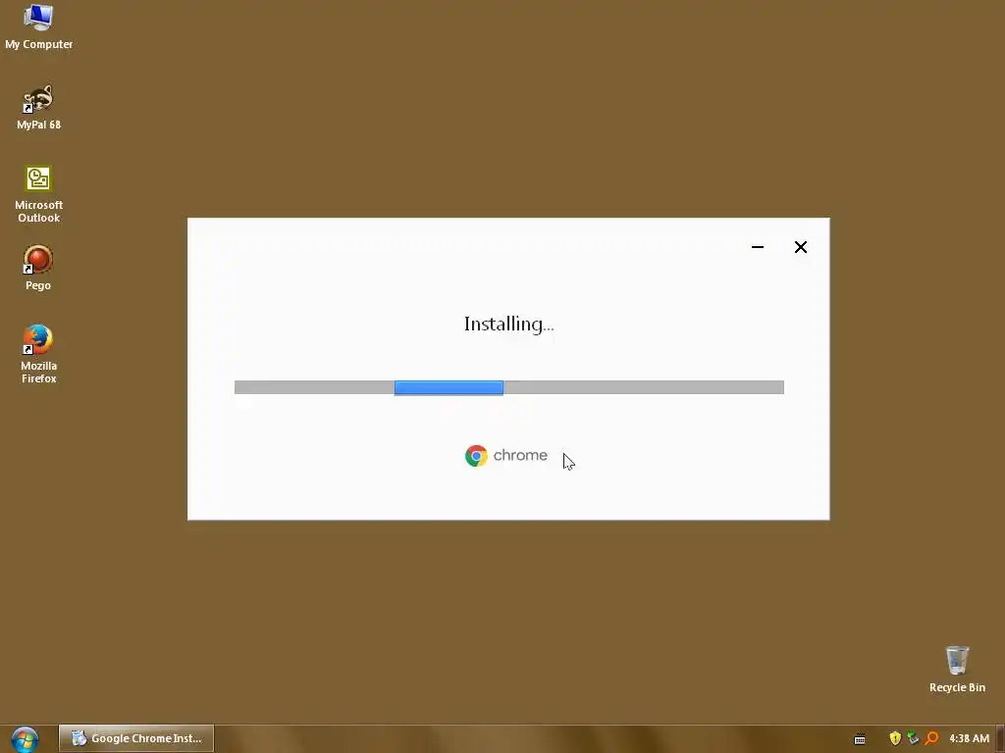Click the Pego desktop shortcut
Viewport: 1005px width, 753px height.
[38, 268]
